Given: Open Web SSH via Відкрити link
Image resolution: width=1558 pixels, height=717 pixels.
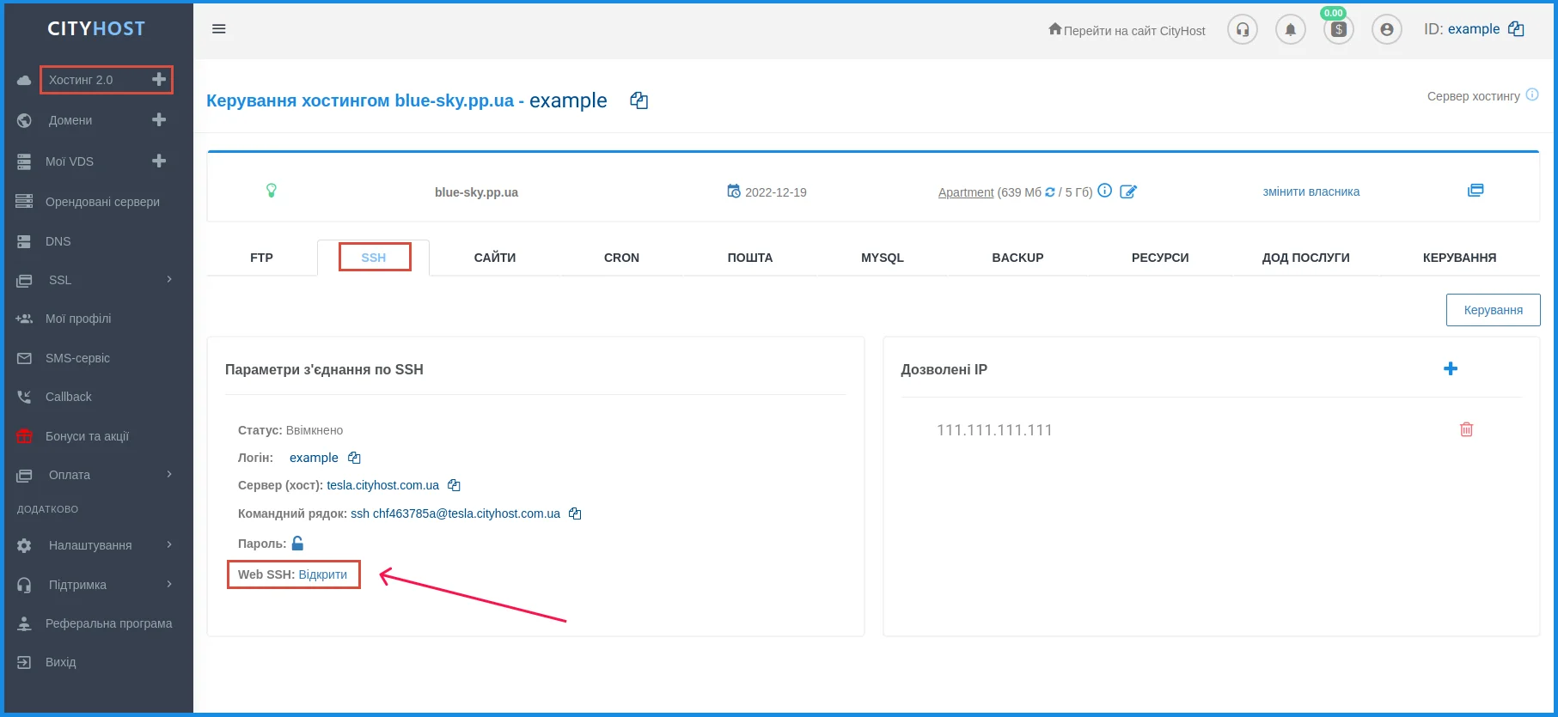Looking at the screenshot, I should click(323, 574).
